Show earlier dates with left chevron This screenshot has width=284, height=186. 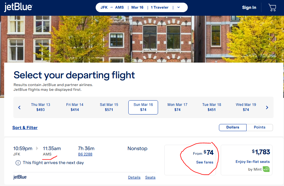(19, 107)
